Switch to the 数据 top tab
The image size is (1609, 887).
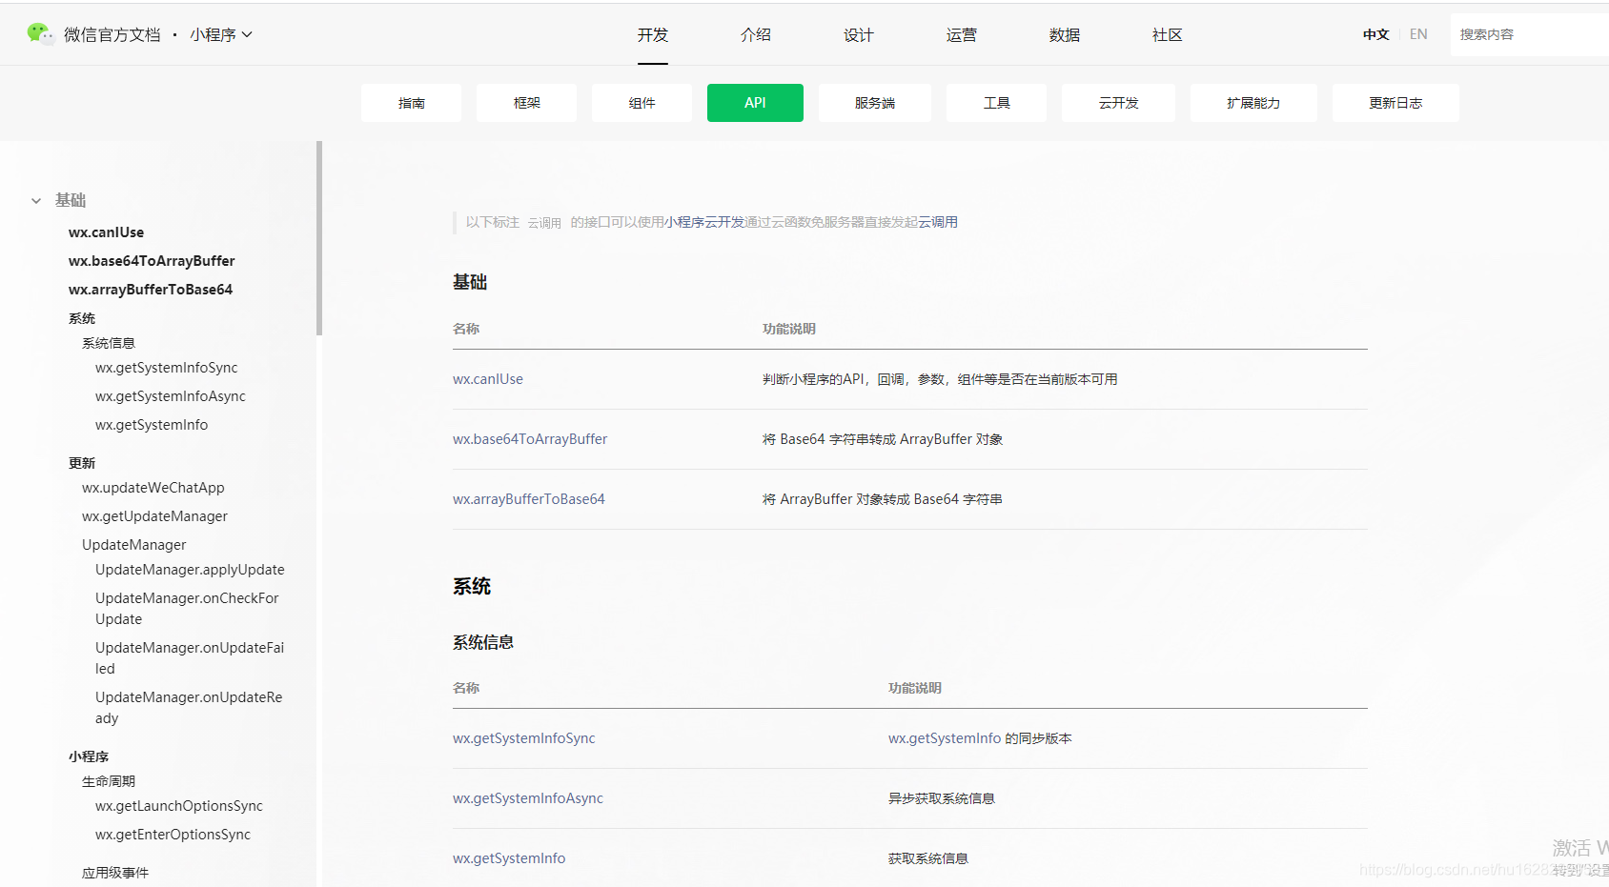[x=1065, y=35]
